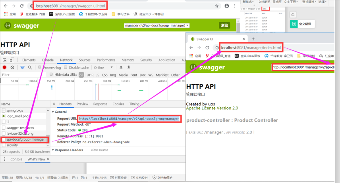Enable Hide data URLs checkbox
This screenshot has height=183, width=340.
pyautogui.click(x=51, y=74)
